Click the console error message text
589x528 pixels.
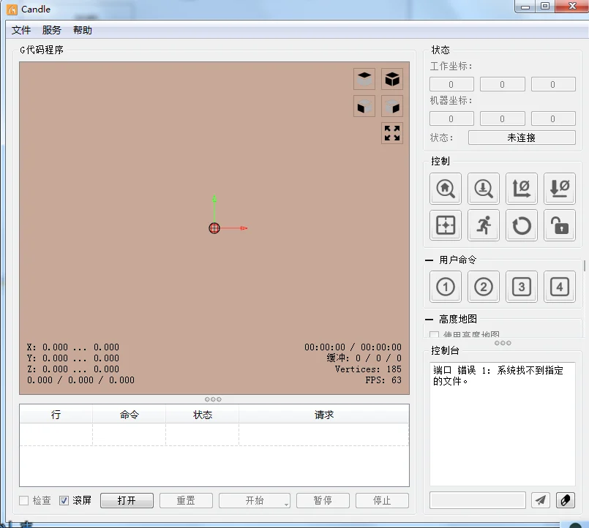click(498, 376)
